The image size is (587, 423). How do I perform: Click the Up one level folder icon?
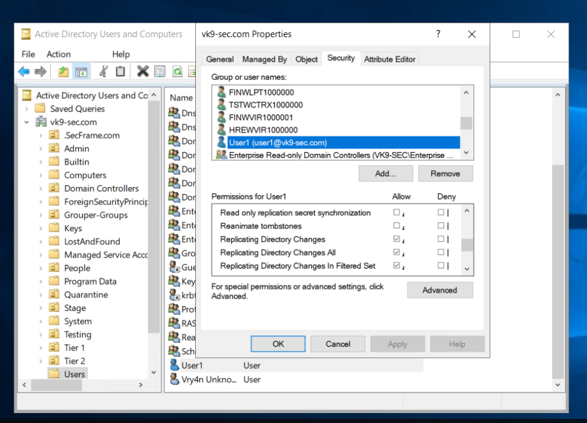pyautogui.click(x=63, y=71)
